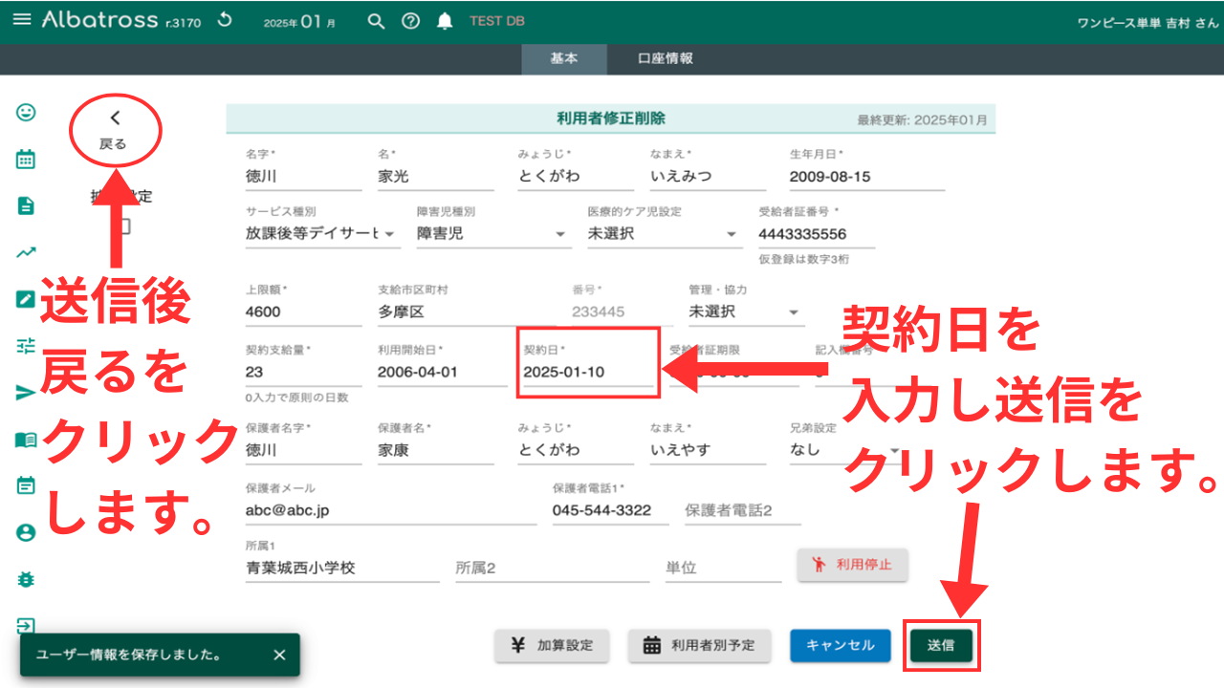Open search with the magnifier icon
This screenshot has height=688, width=1224.
pyautogui.click(x=377, y=21)
